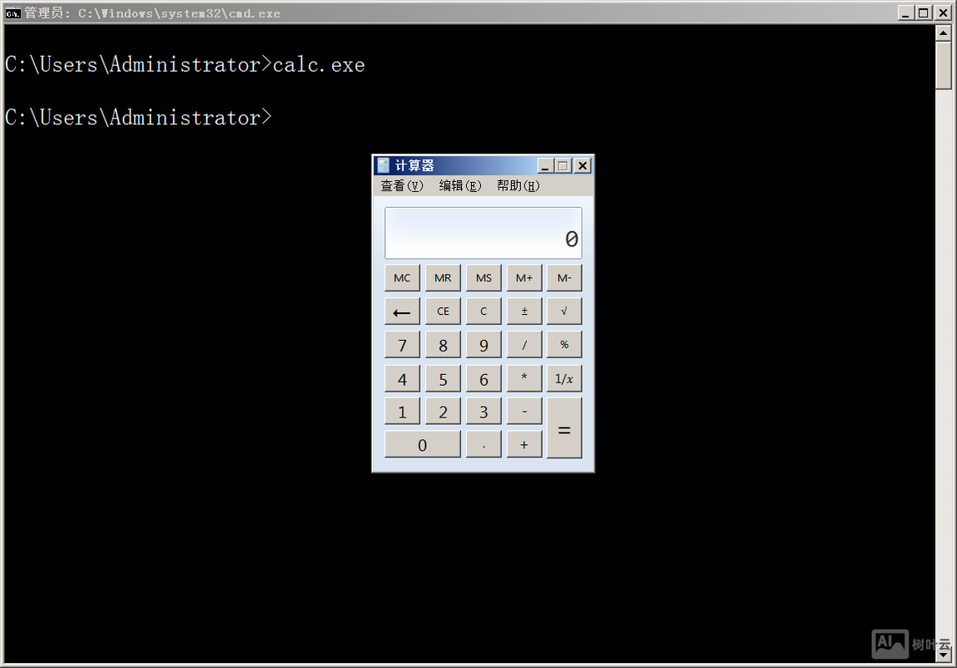Viewport: 957px width, 668px height.
Task: Click the equals key
Action: pos(564,428)
